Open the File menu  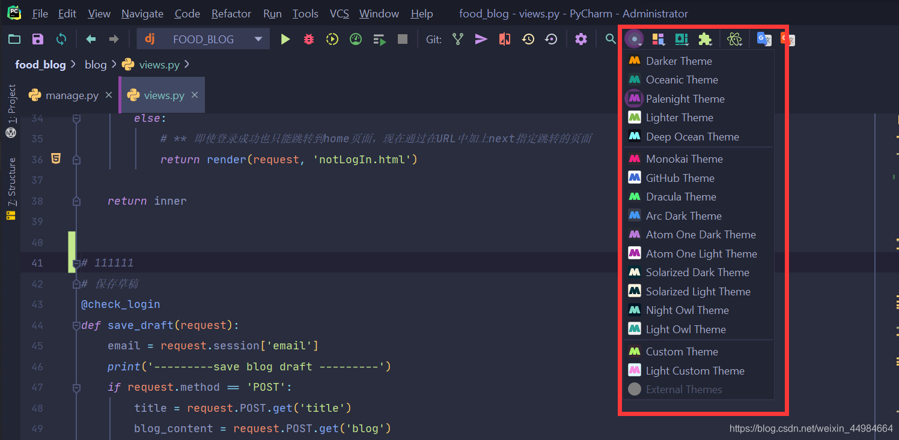(x=40, y=14)
